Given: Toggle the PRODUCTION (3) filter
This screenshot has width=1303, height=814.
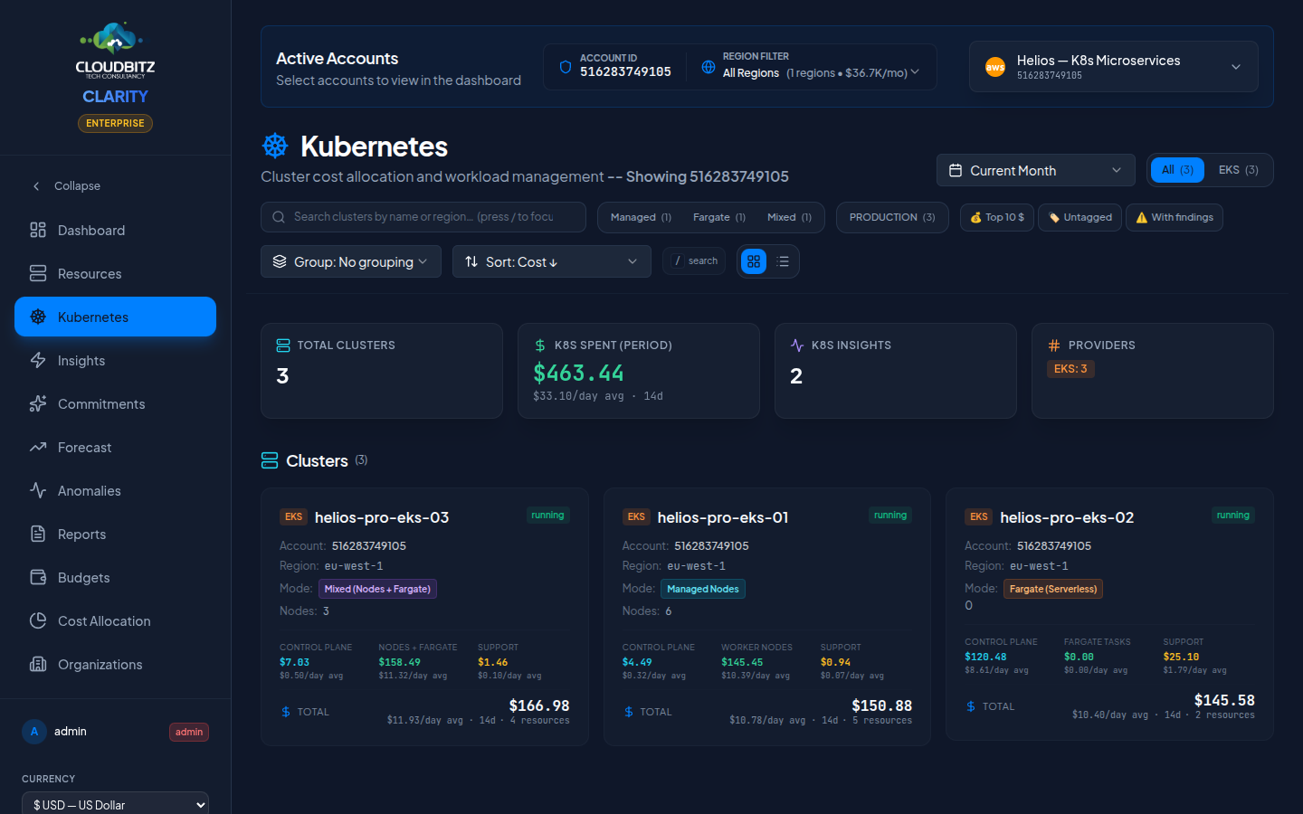Looking at the screenshot, I should point(892,217).
